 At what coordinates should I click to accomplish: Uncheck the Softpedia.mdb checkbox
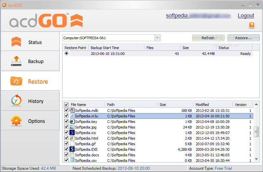click(x=66, y=110)
